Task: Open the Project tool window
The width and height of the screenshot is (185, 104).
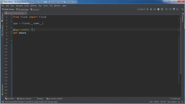Action: [x=2, y=17]
